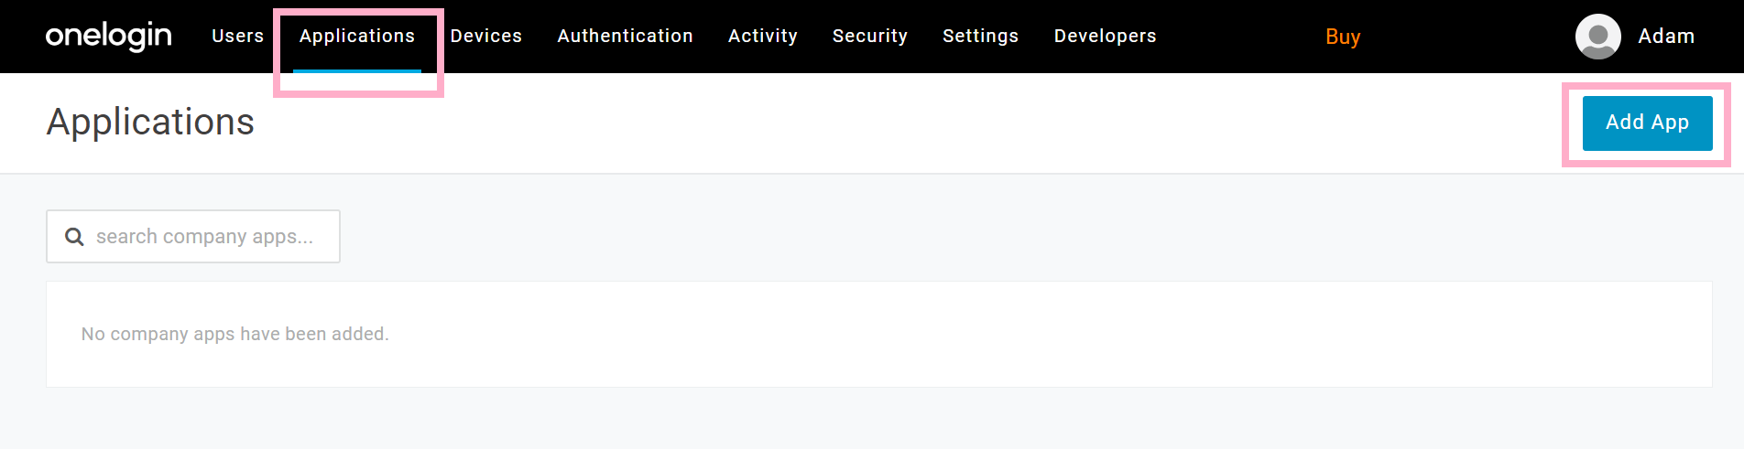This screenshot has height=449, width=1744.
Task: Click the magnifier icon in search box
Action: tap(74, 237)
